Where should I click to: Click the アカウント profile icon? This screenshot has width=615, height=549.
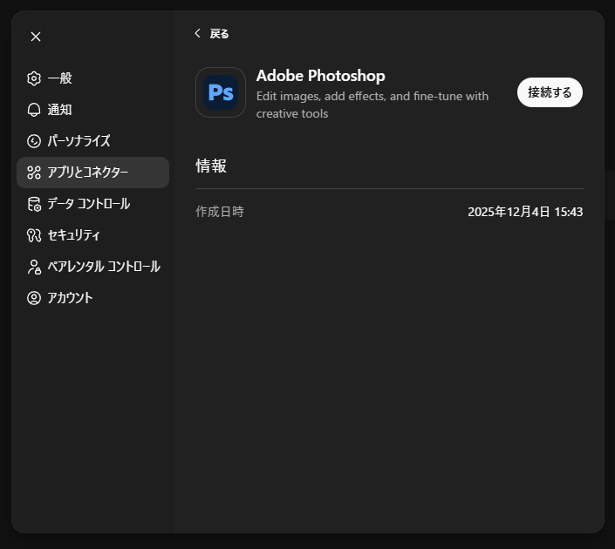tap(34, 298)
